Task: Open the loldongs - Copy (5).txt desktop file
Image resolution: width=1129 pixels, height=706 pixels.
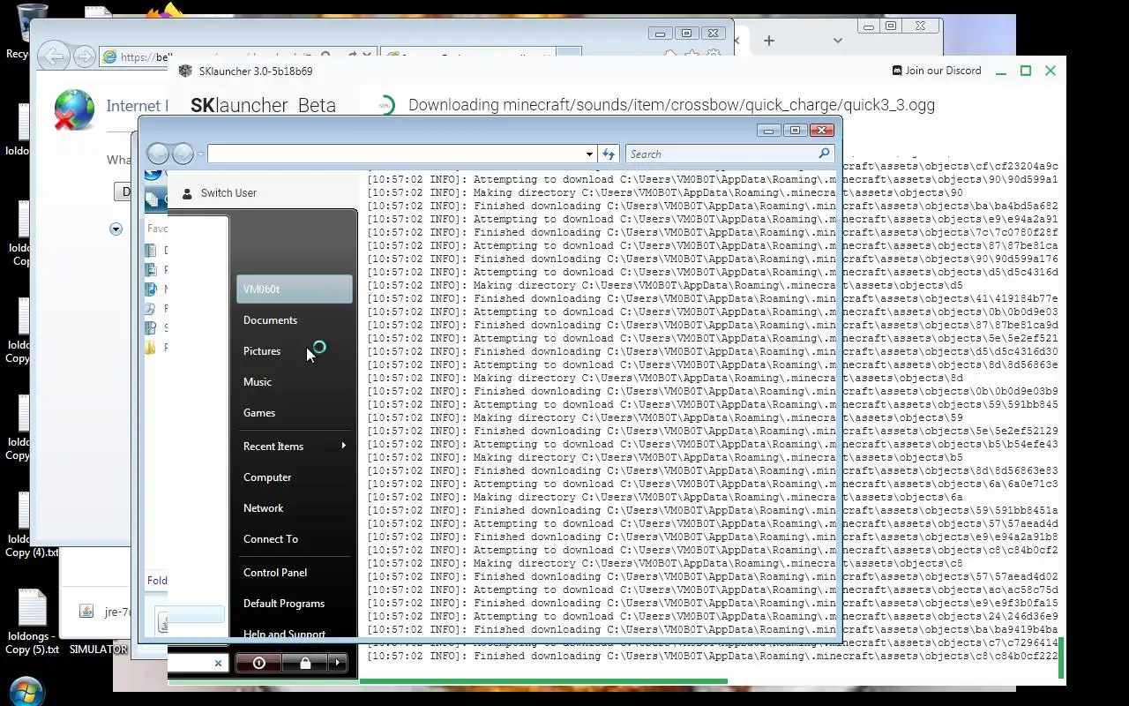Action: pyautogui.click(x=31, y=623)
